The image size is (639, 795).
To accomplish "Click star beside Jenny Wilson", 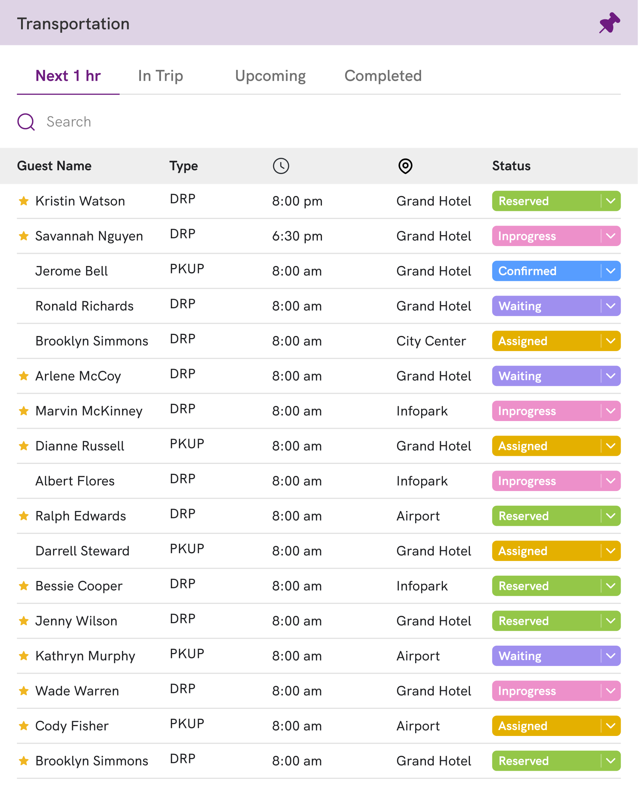I will pos(24,621).
